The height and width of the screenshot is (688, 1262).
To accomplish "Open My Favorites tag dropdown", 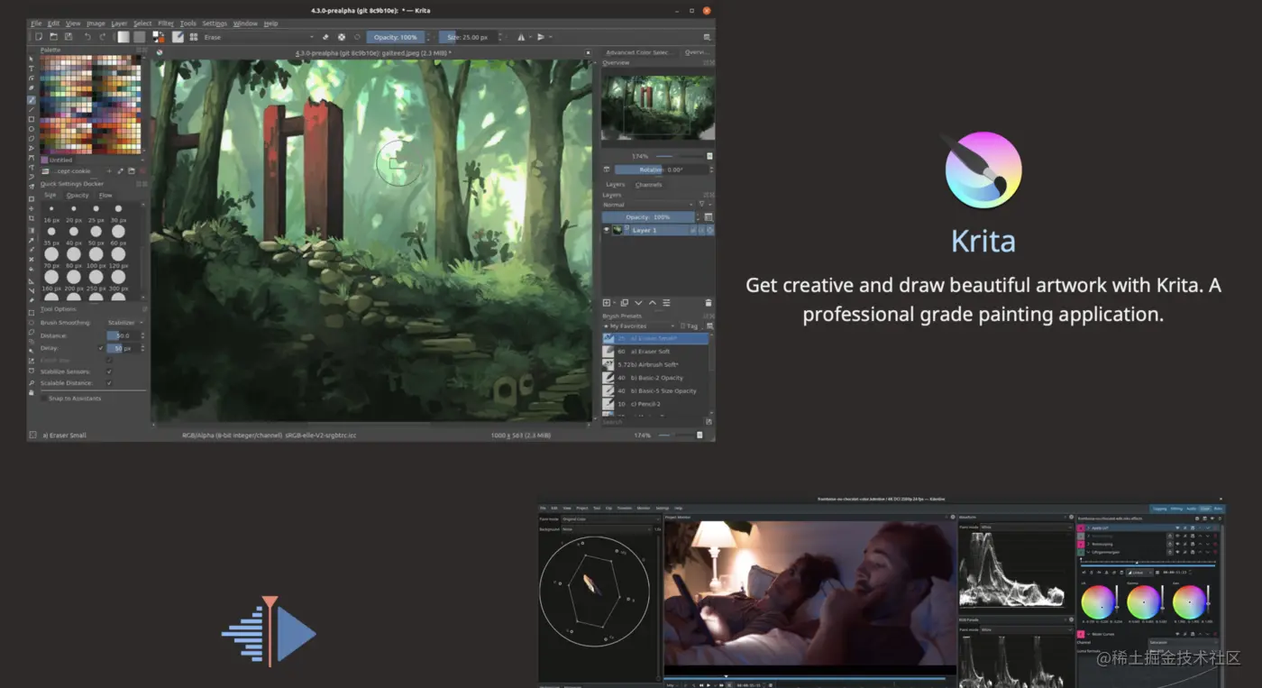I will [639, 326].
